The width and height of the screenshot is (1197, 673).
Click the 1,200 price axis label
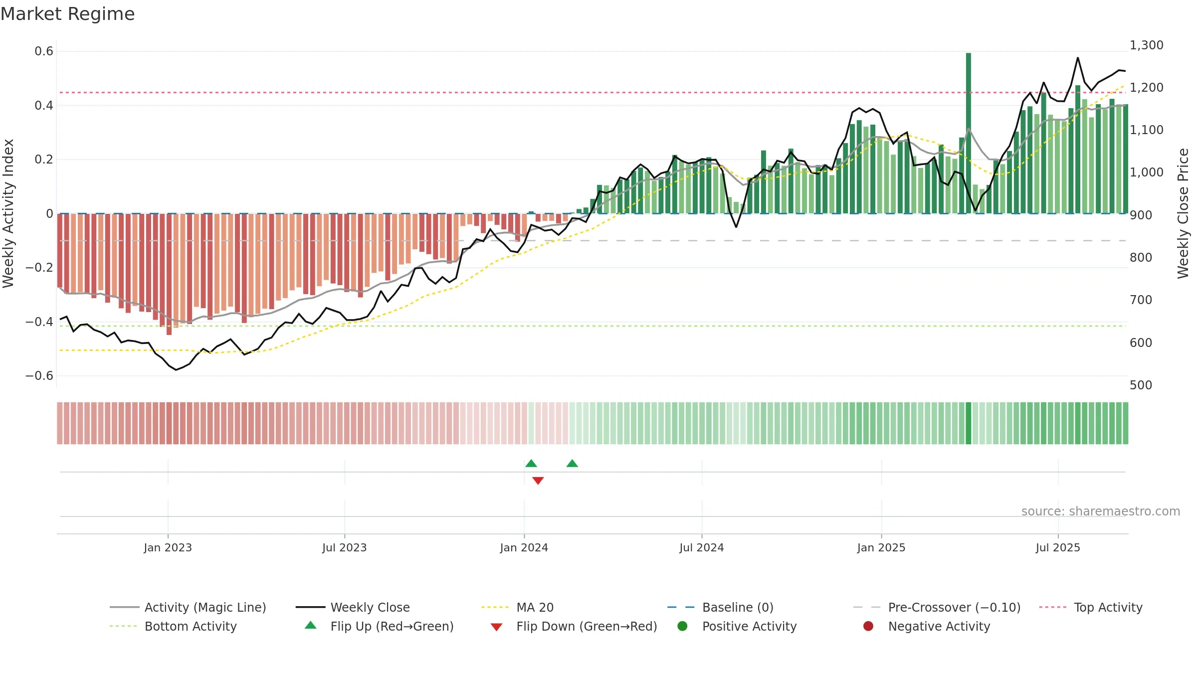click(x=1146, y=88)
